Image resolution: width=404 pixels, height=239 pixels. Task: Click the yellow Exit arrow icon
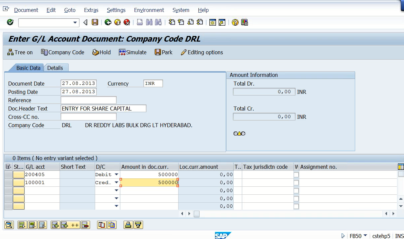[x=117, y=22]
